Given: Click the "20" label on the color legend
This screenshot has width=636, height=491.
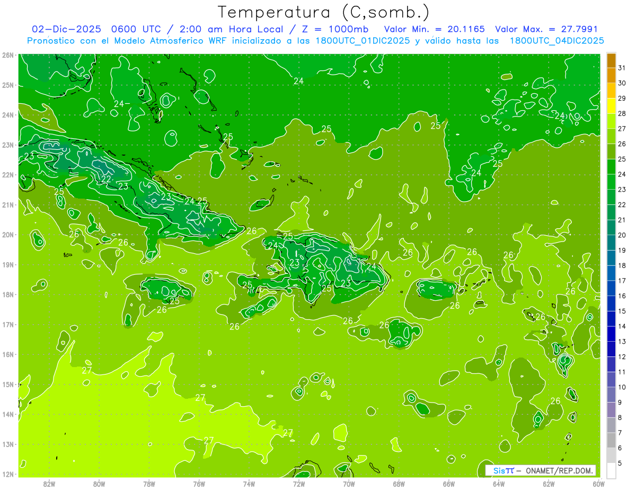Looking at the screenshot, I should pyautogui.click(x=622, y=235).
